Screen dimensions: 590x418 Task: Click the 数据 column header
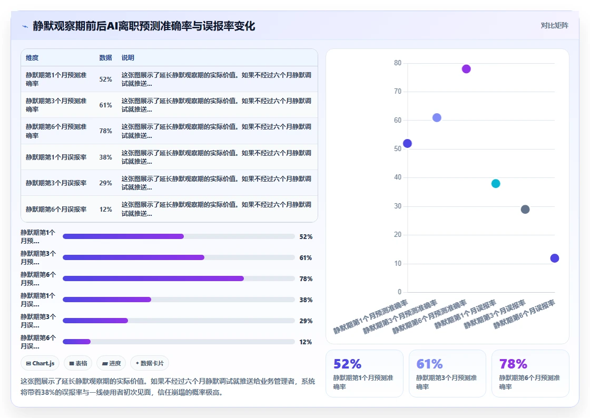pos(105,57)
